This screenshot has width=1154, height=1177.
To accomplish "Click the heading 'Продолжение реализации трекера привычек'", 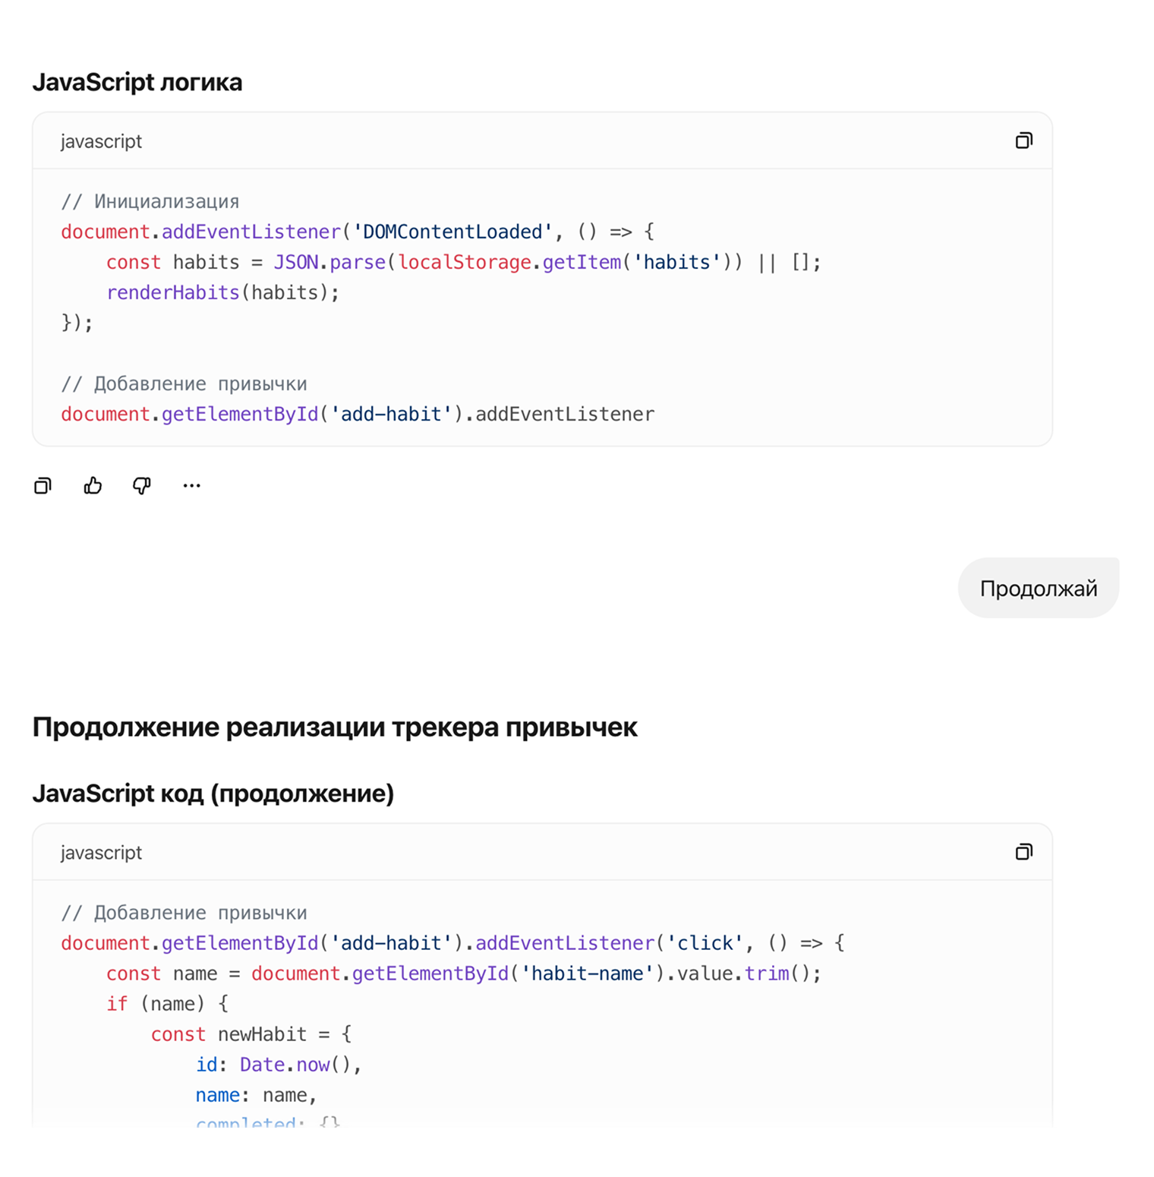I will pos(335,727).
